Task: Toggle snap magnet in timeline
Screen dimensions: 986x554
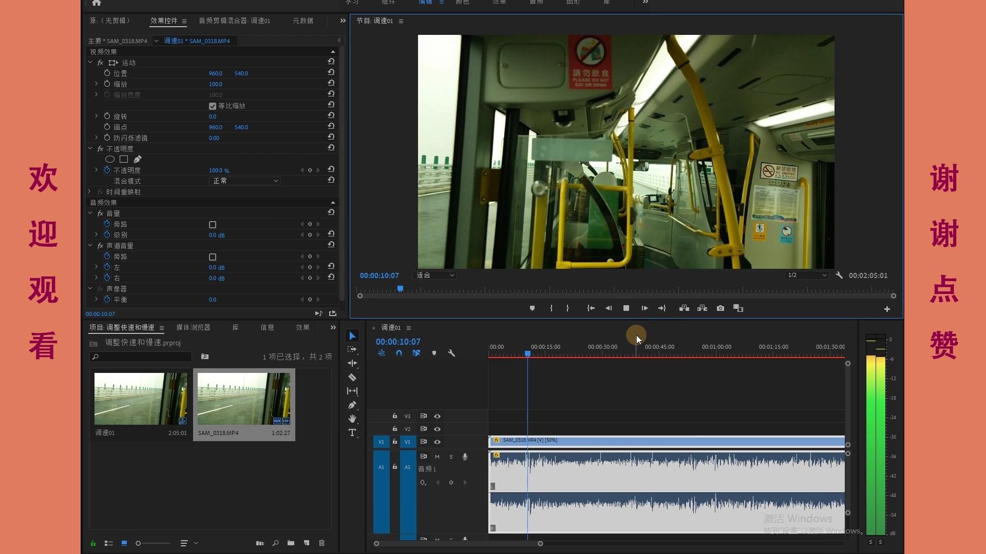Action: click(399, 353)
